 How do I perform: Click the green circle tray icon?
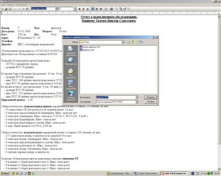point(208,174)
